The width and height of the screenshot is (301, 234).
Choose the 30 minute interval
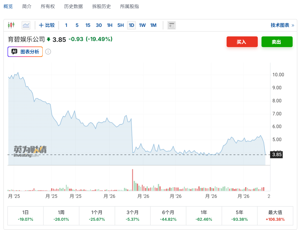(99, 25)
